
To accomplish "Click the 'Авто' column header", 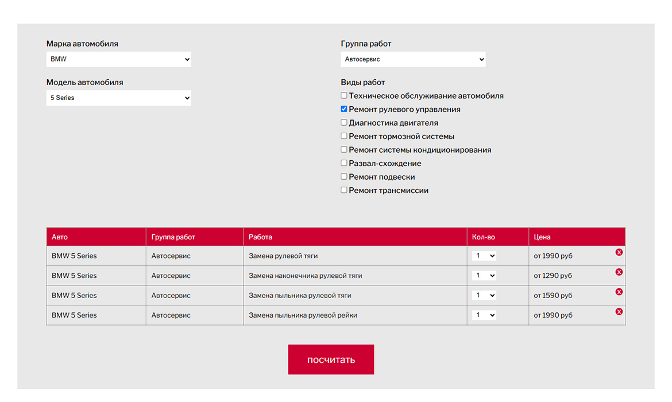I will pyautogui.click(x=96, y=237).
